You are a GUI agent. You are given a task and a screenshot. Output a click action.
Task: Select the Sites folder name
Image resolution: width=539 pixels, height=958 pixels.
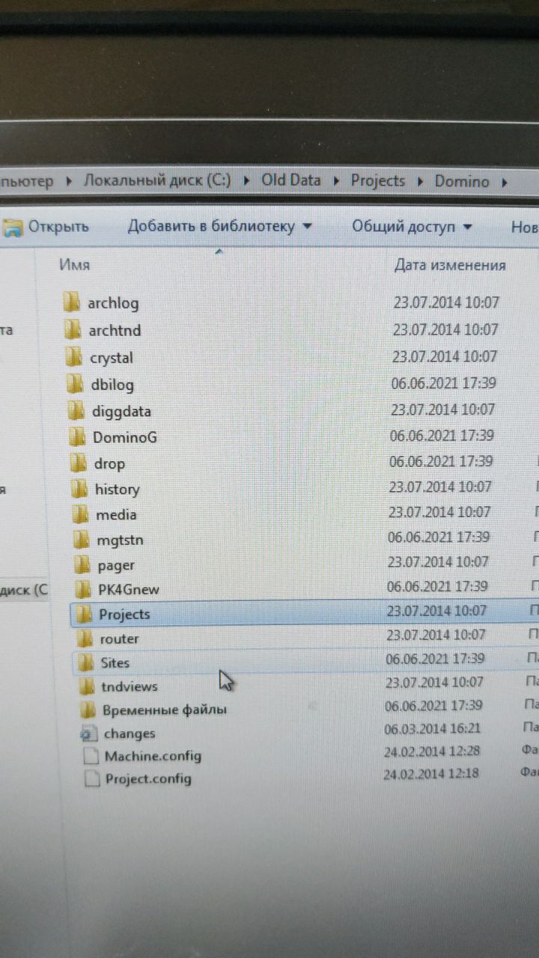tap(115, 662)
